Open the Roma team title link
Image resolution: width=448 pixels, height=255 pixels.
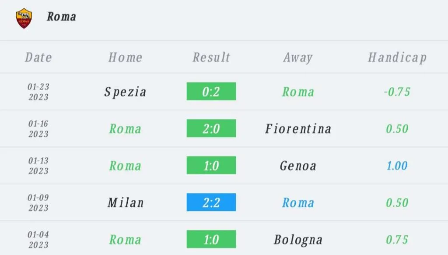click(62, 17)
